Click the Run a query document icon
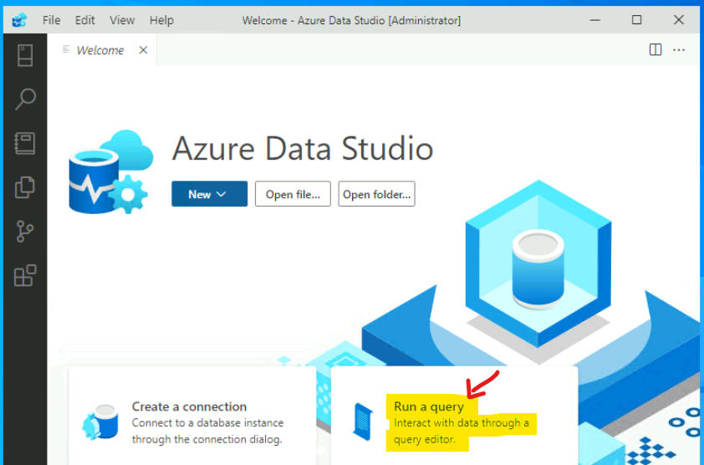 [x=363, y=422]
